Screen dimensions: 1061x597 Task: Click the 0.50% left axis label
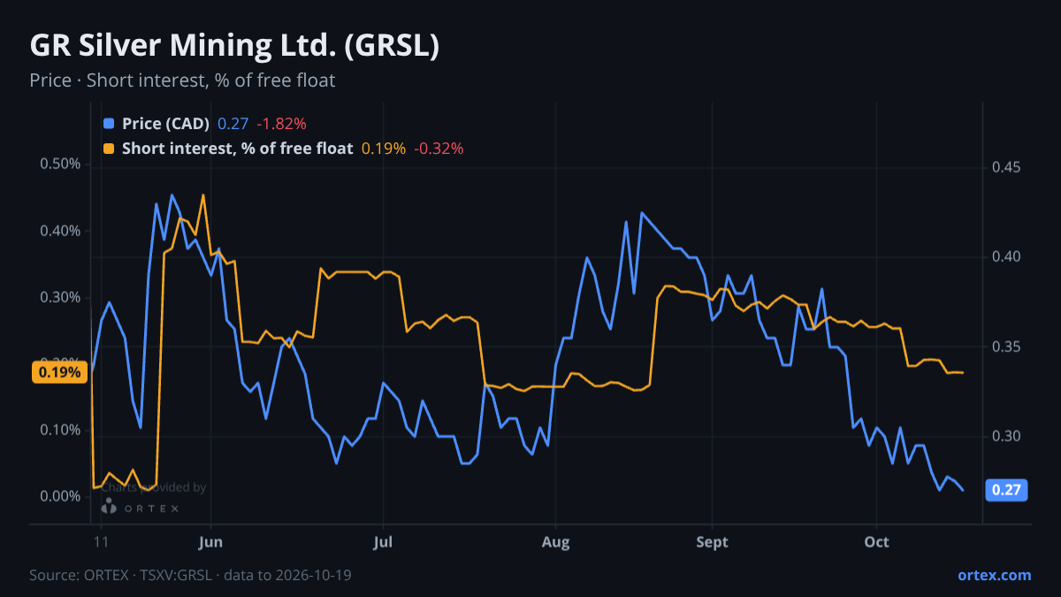coord(60,165)
